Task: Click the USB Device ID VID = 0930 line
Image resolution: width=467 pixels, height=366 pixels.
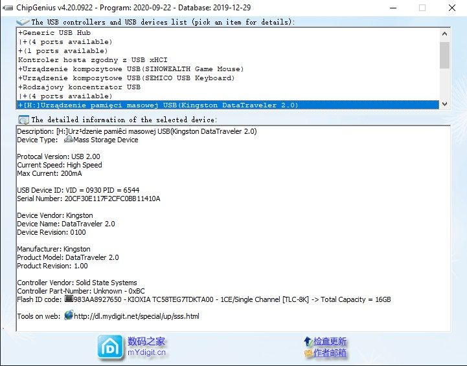Action: click(x=78, y=190)
